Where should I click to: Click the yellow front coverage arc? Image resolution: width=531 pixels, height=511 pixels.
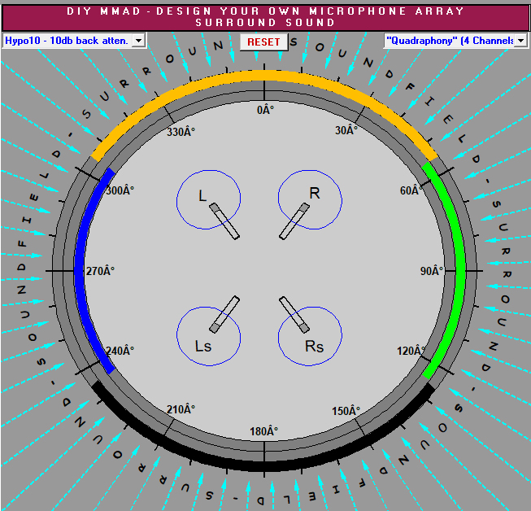tap(265, 76)
